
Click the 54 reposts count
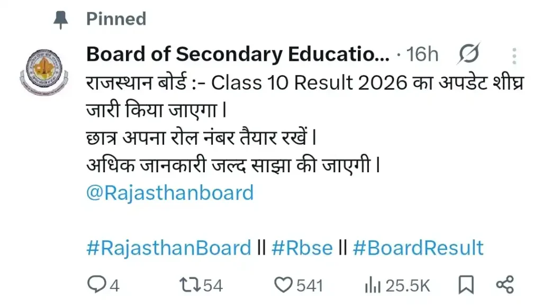pos(210,285)
